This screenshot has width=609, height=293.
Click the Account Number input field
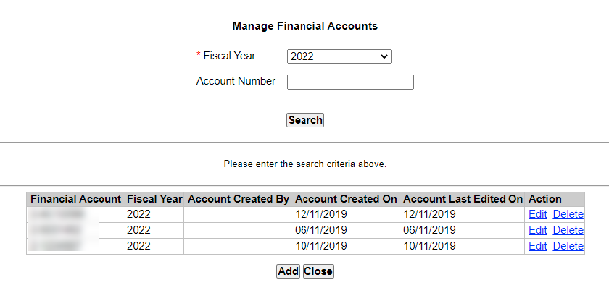(350, 82)
